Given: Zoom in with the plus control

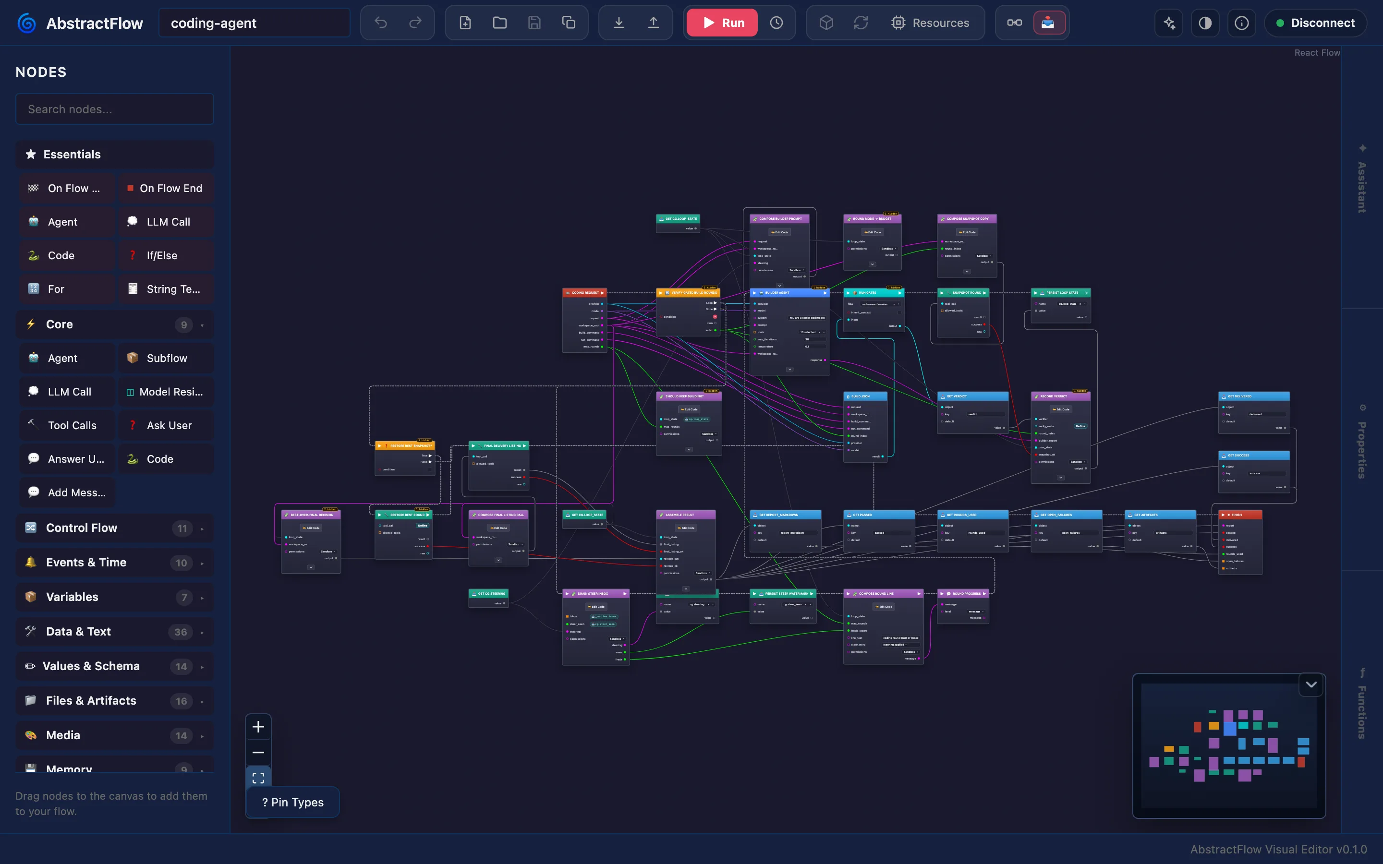Looking at the screenshot, I should click(258, 727).
